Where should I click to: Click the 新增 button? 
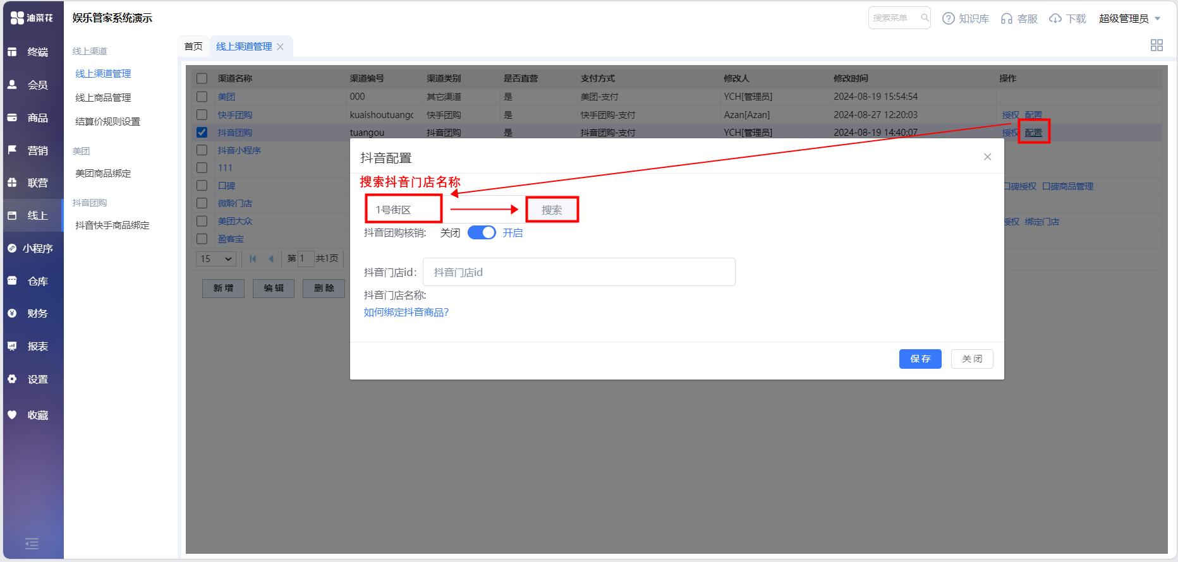click(223, 288)
